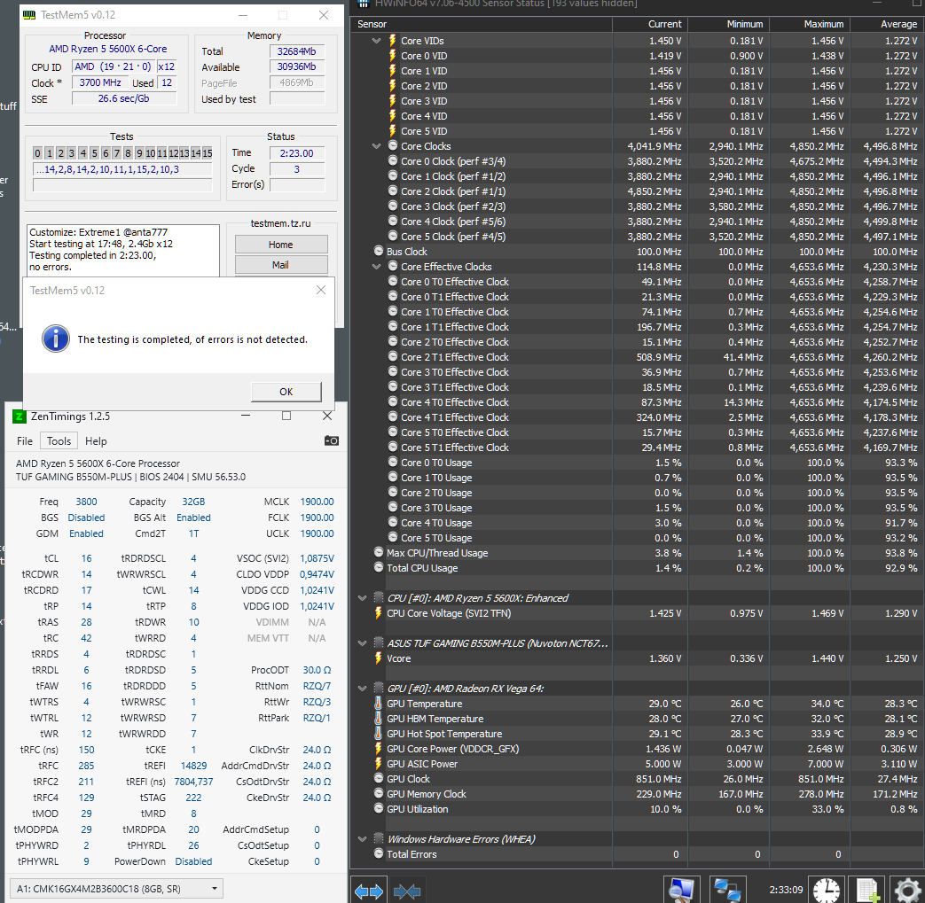Viewport: 925px width, 903px height.
Task: Collapse CPU AMD Ryzen 5 5600X Enhanced section
Action: [362, 597]
